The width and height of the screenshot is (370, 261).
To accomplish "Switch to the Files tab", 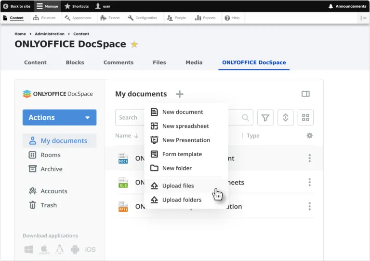I will (x=159, y=62).
